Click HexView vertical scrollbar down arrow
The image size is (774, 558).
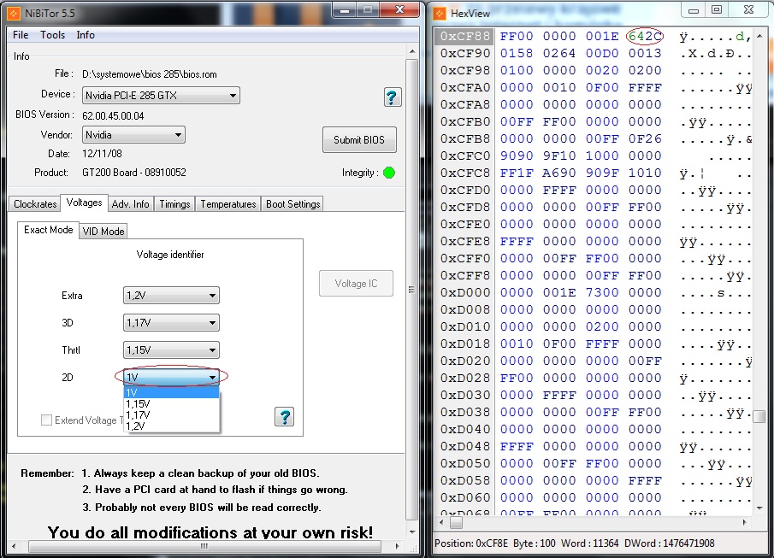pos(759,507)
